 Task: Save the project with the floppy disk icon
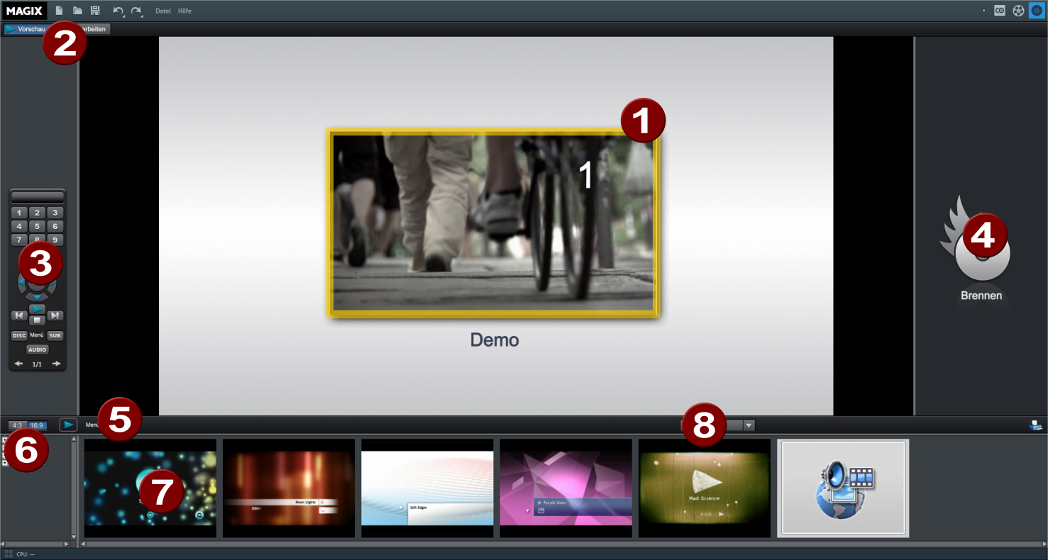pyautogui.click(x=95, y=11)
